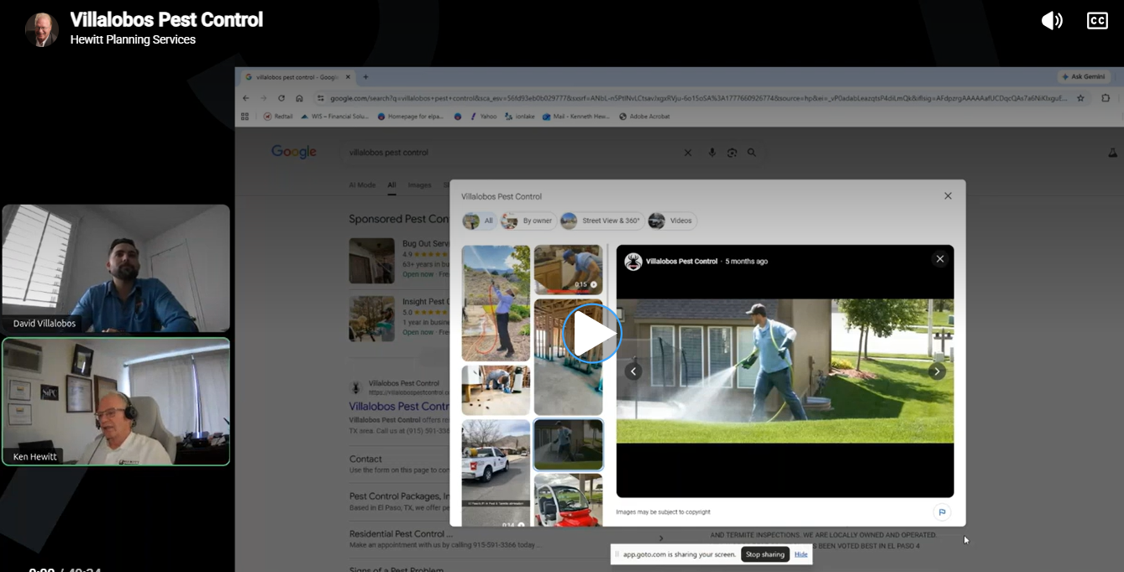Mute the video with the speaker icon
The image size is (1124, 572).
(x=1052, y=21)
